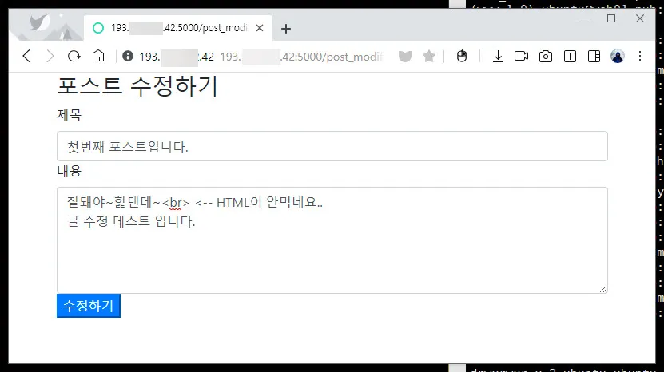Open the mouse gesture toolbar icon
Image resolution: width=664 pixels, height=372 pixels.
click(461, 56)
